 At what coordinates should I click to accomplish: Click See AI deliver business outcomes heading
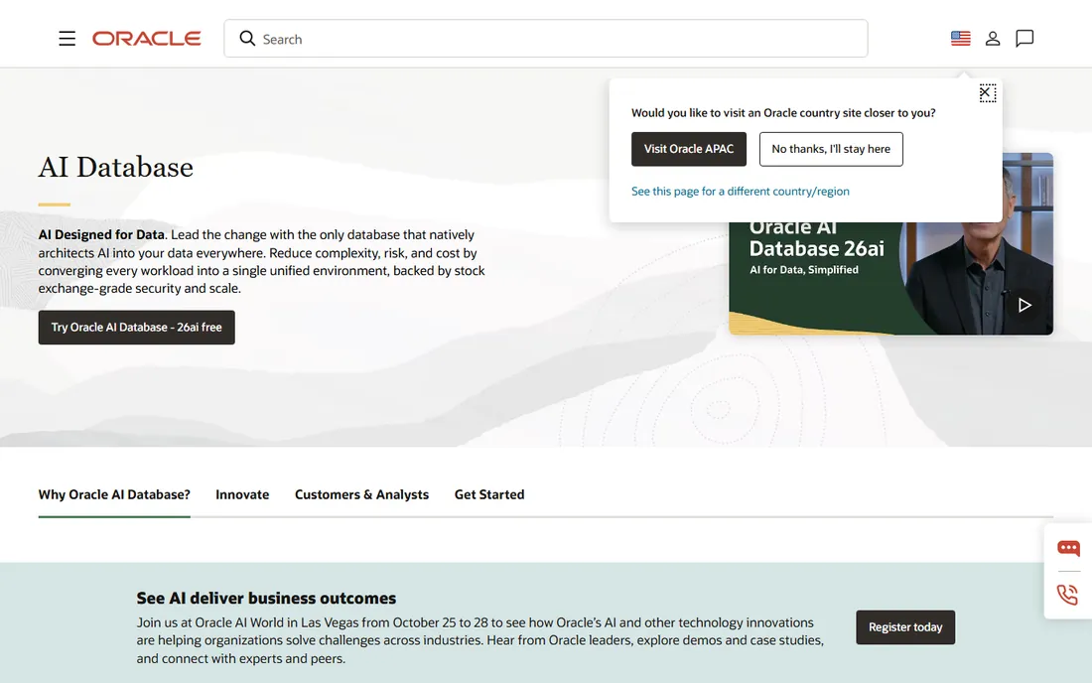(266, 598)
